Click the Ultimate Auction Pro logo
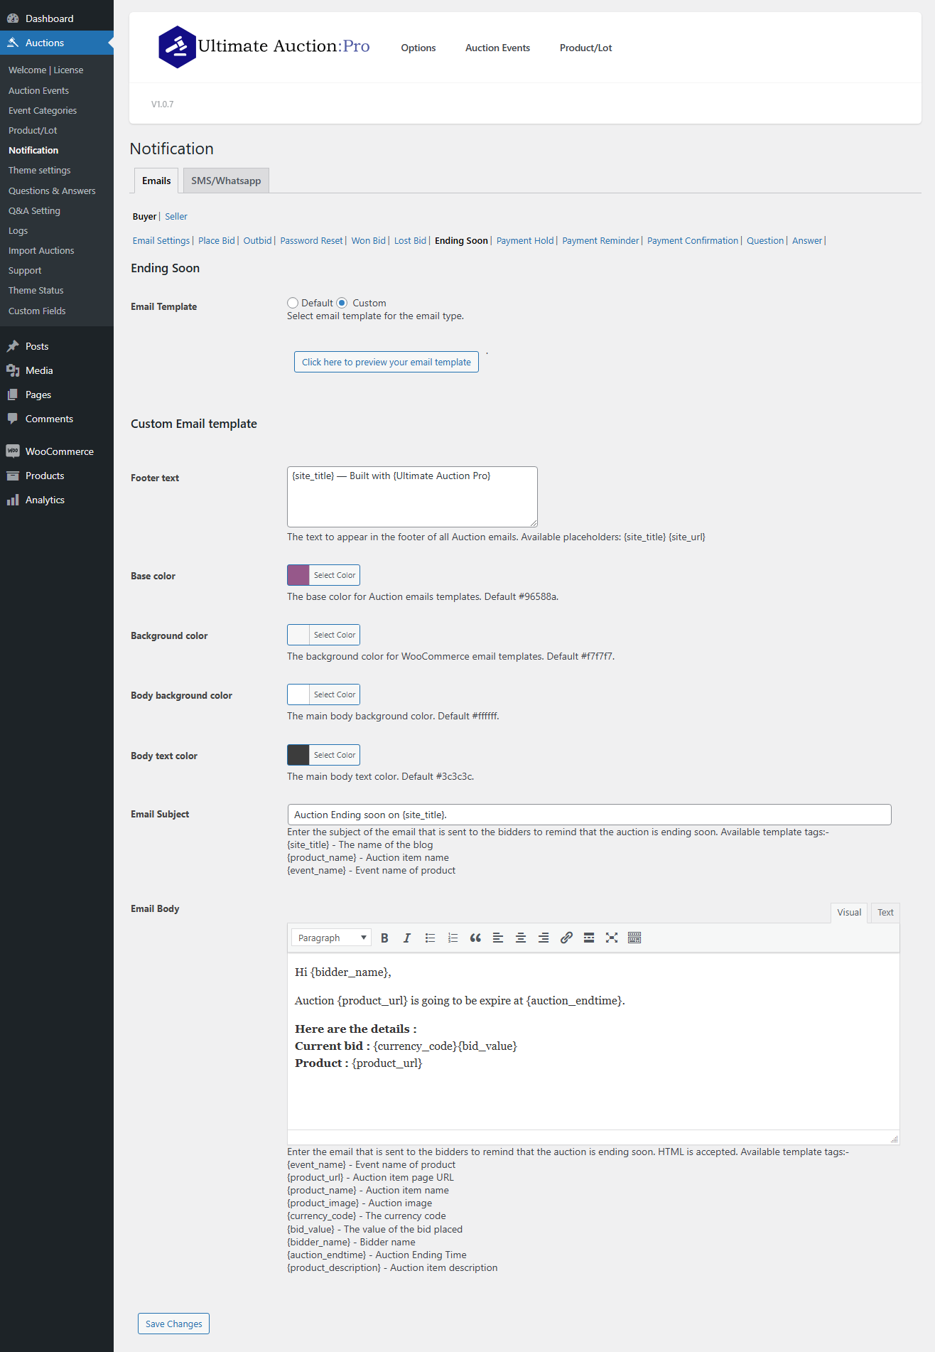This screenshot has width=935, height=1352. (264, 47)
